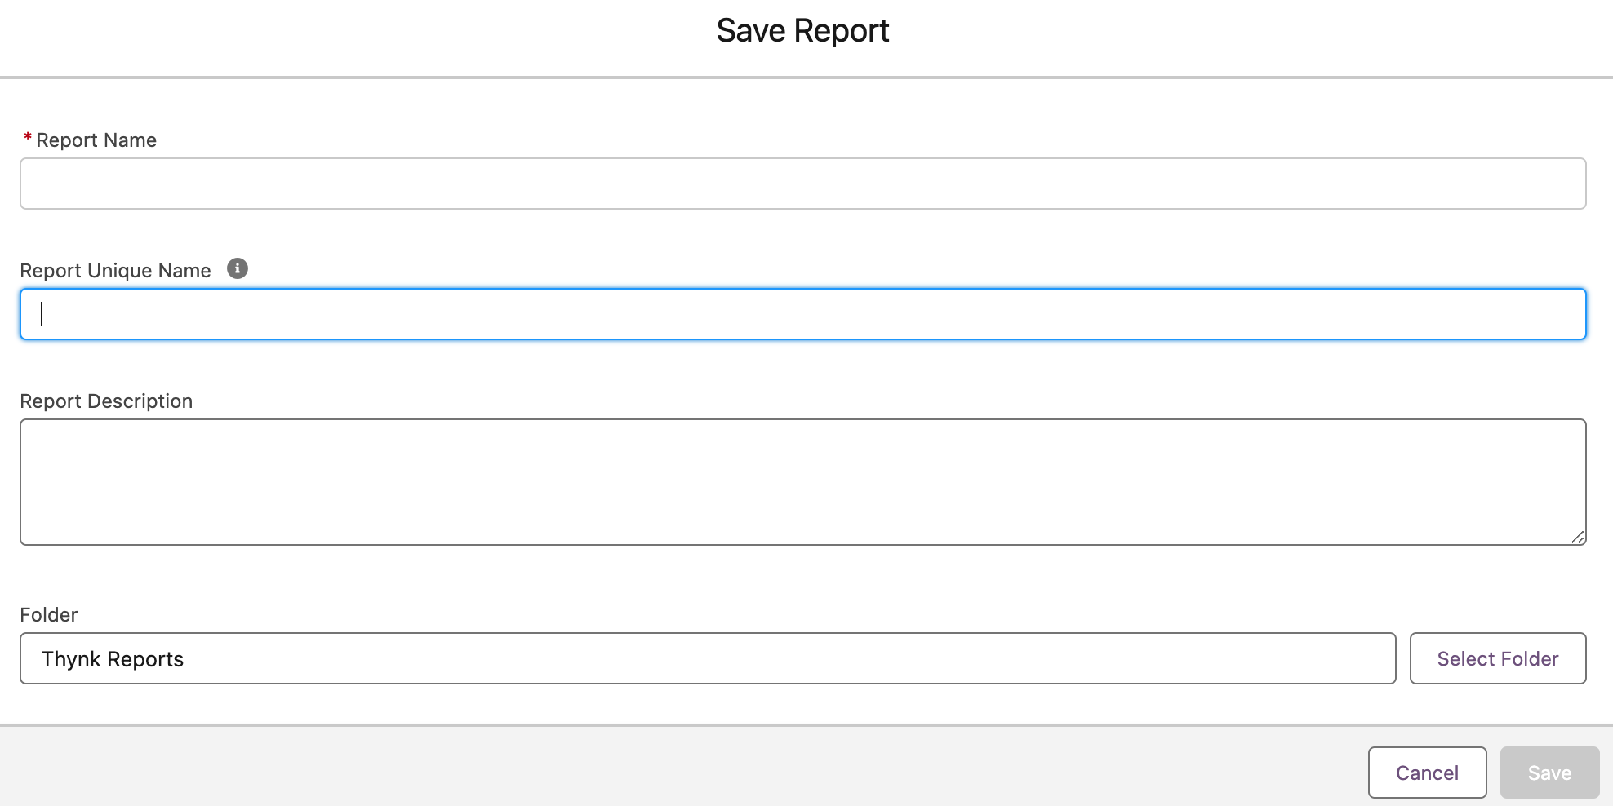Click the Report Description resize handle
The image size is (1613, 806).
1578,537
